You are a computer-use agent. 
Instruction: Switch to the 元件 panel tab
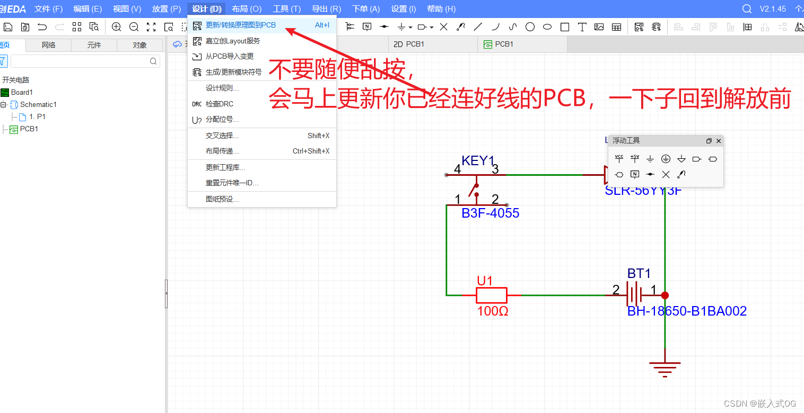pyautogui.click(x=94, y=45)
